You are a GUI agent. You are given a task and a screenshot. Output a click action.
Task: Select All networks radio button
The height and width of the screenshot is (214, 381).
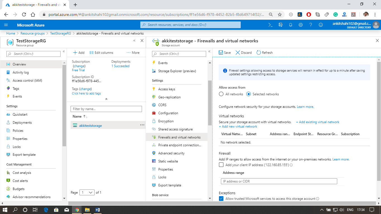coord(221,94)
